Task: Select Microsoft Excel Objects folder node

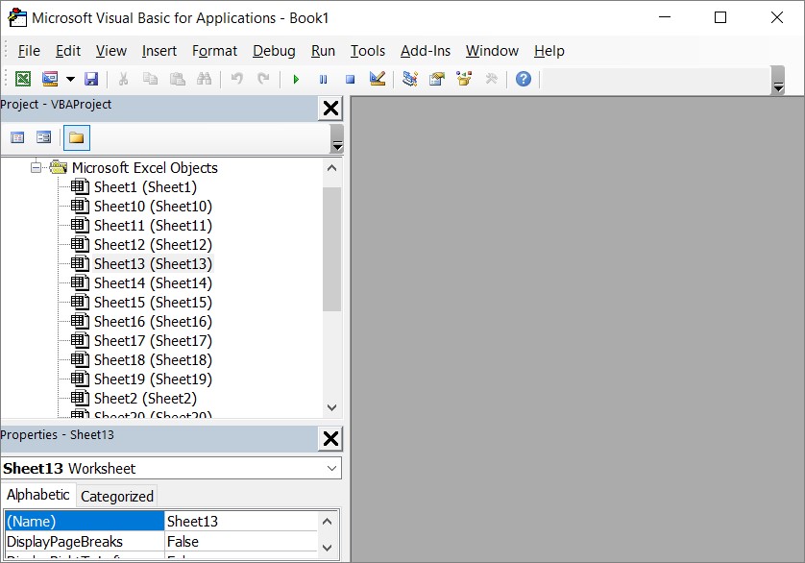Action: 144,168
